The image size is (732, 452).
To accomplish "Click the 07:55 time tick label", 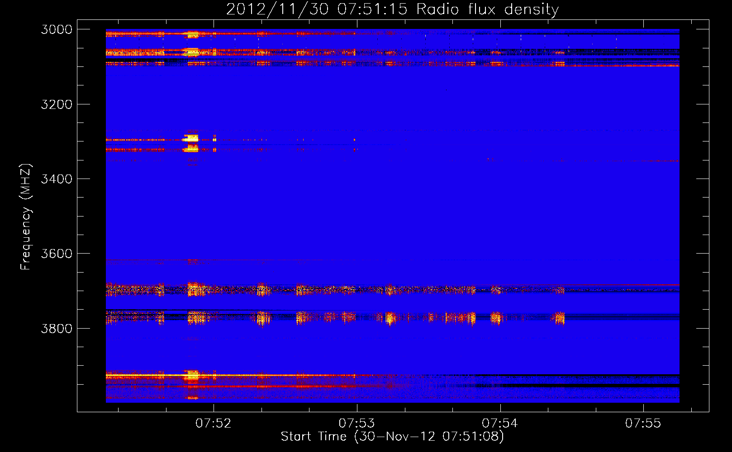I will point(643,424).
